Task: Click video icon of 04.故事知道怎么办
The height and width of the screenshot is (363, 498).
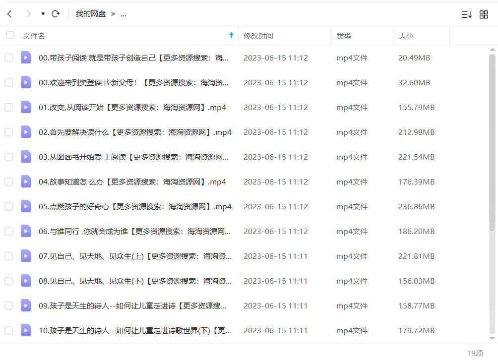Action: [26, 181]
